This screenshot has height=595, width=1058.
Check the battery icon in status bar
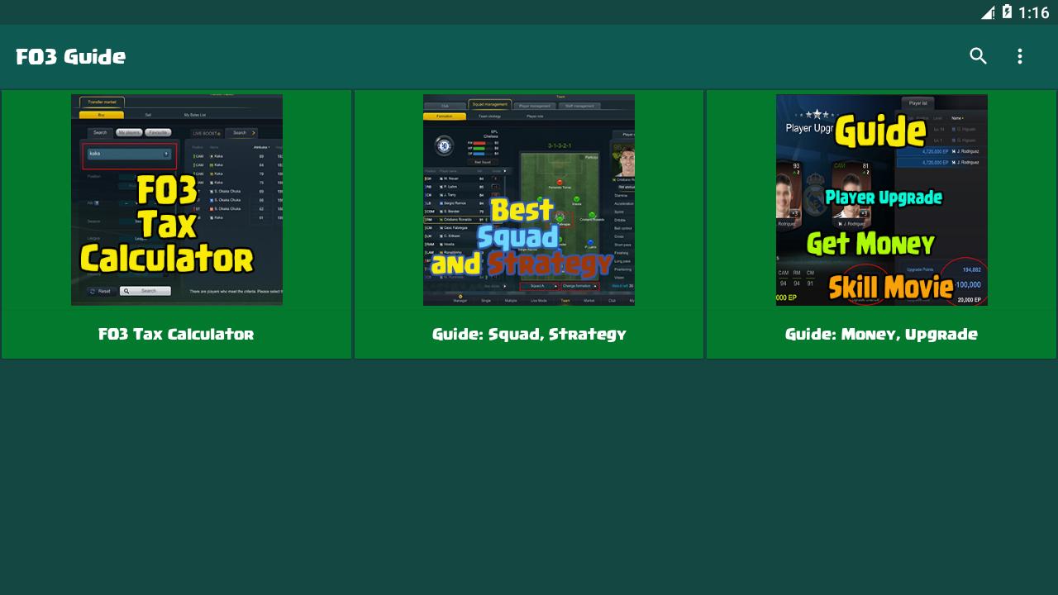1007,12
